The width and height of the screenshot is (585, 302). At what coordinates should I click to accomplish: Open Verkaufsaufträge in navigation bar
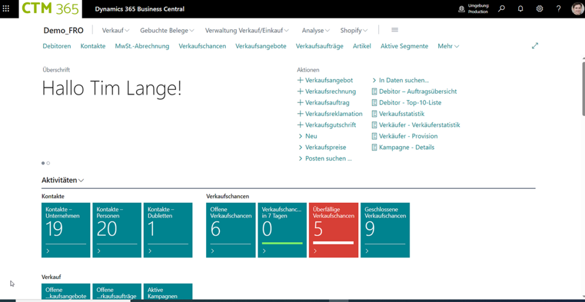(x=320, y=46)
